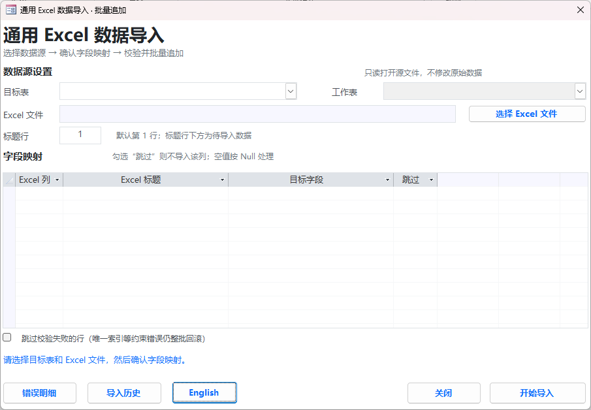Click the 目标字段 column header
Screen dimensions: 591x410
click(311, 180)
